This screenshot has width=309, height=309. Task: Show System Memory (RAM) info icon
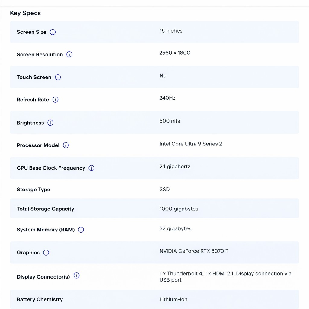point(81,230)
